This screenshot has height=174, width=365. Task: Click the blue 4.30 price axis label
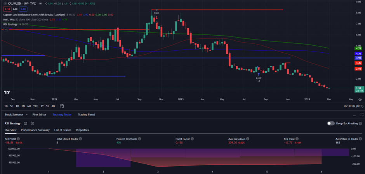(x=358, y=53)
